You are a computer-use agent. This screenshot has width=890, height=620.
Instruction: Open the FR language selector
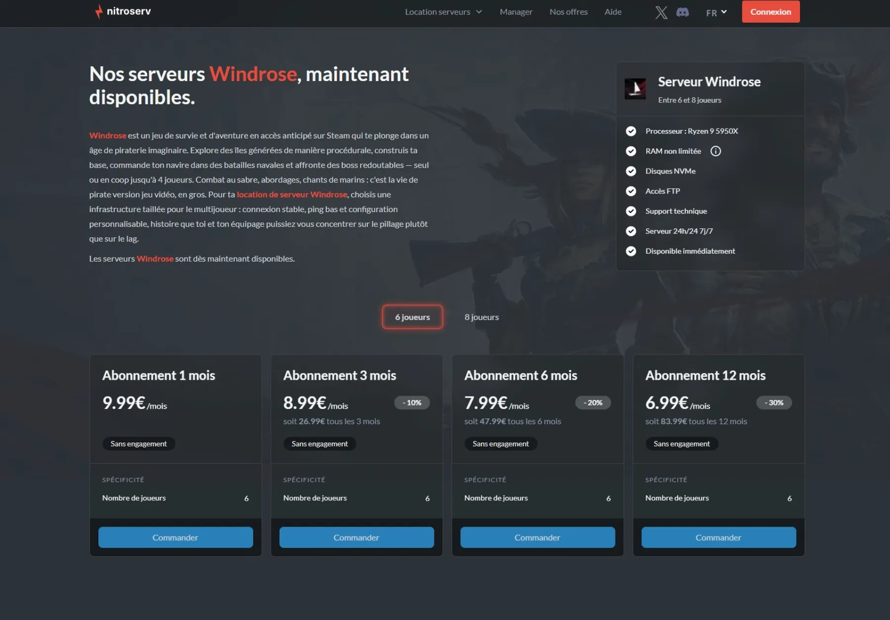coord(716,12)
